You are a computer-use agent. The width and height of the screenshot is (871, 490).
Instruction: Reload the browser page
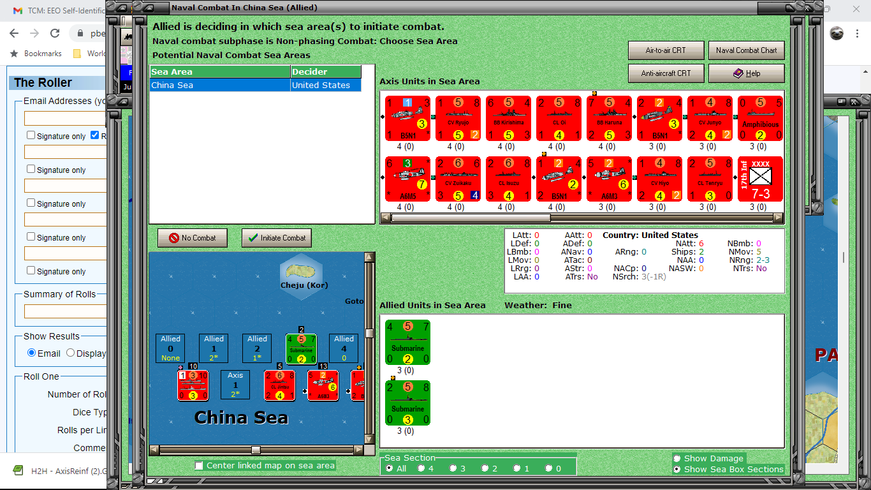(x=55, y=33)
